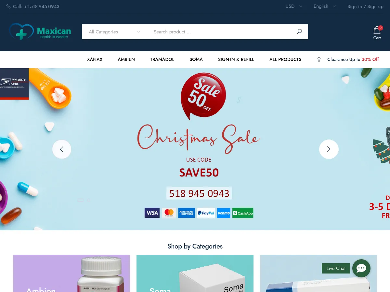Click the search magnifier icon
The image size is (390, 292).
coord(299,31)
